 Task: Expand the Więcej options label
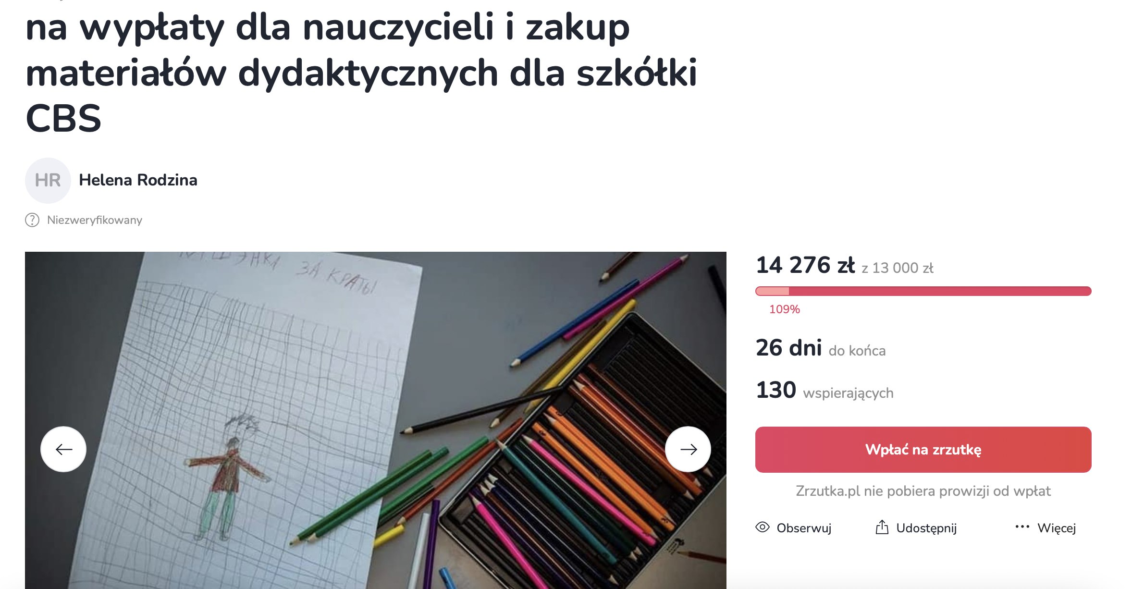1057,528
